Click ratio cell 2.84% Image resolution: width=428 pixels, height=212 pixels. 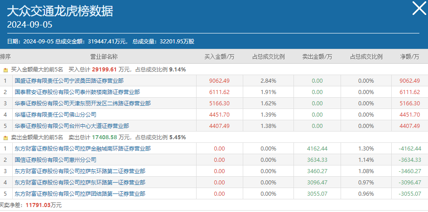pyautogui.click(x=268, y=80)
